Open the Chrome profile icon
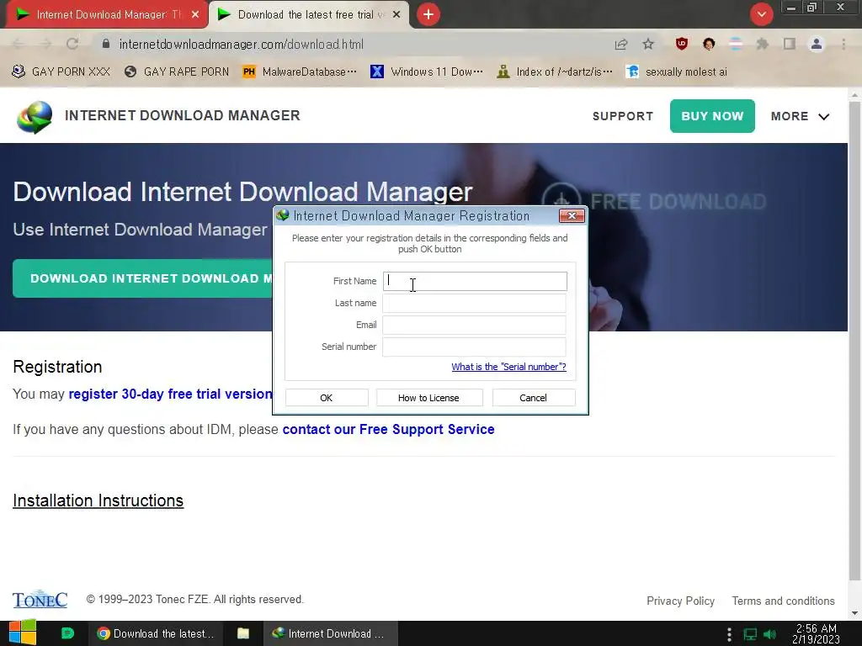The image size is (862, 646). (817, 44)
